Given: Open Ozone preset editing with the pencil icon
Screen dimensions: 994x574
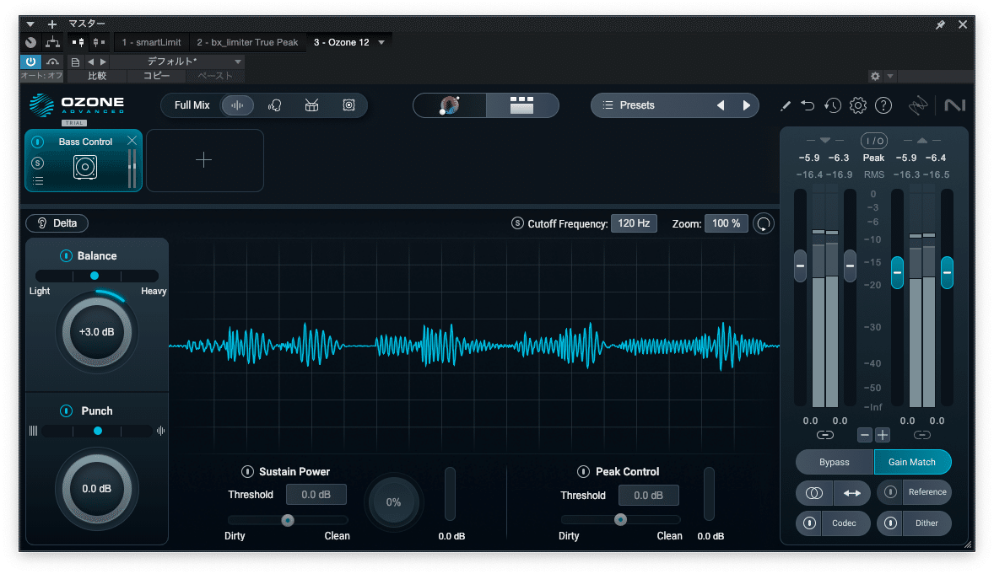Looking at the screenshot, I should coord(785,105).
